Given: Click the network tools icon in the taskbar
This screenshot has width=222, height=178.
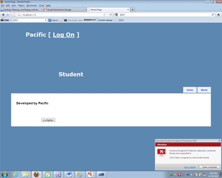Looking at the screenshot, I should 80,175.
